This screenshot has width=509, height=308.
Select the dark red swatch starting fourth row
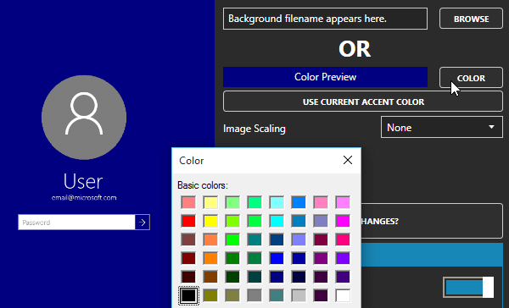[188, 258]
